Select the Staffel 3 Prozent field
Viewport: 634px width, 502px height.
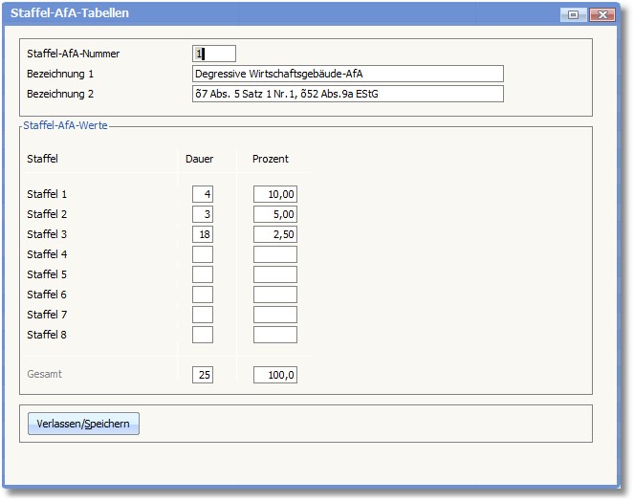tap(275, 234)
